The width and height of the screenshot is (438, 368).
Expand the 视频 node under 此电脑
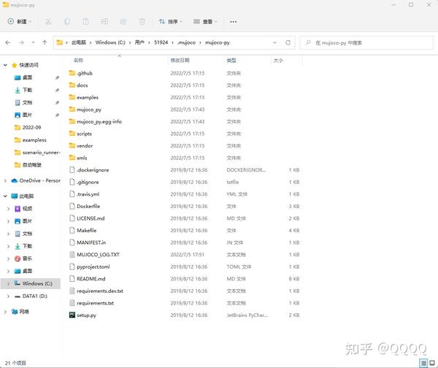8,209
